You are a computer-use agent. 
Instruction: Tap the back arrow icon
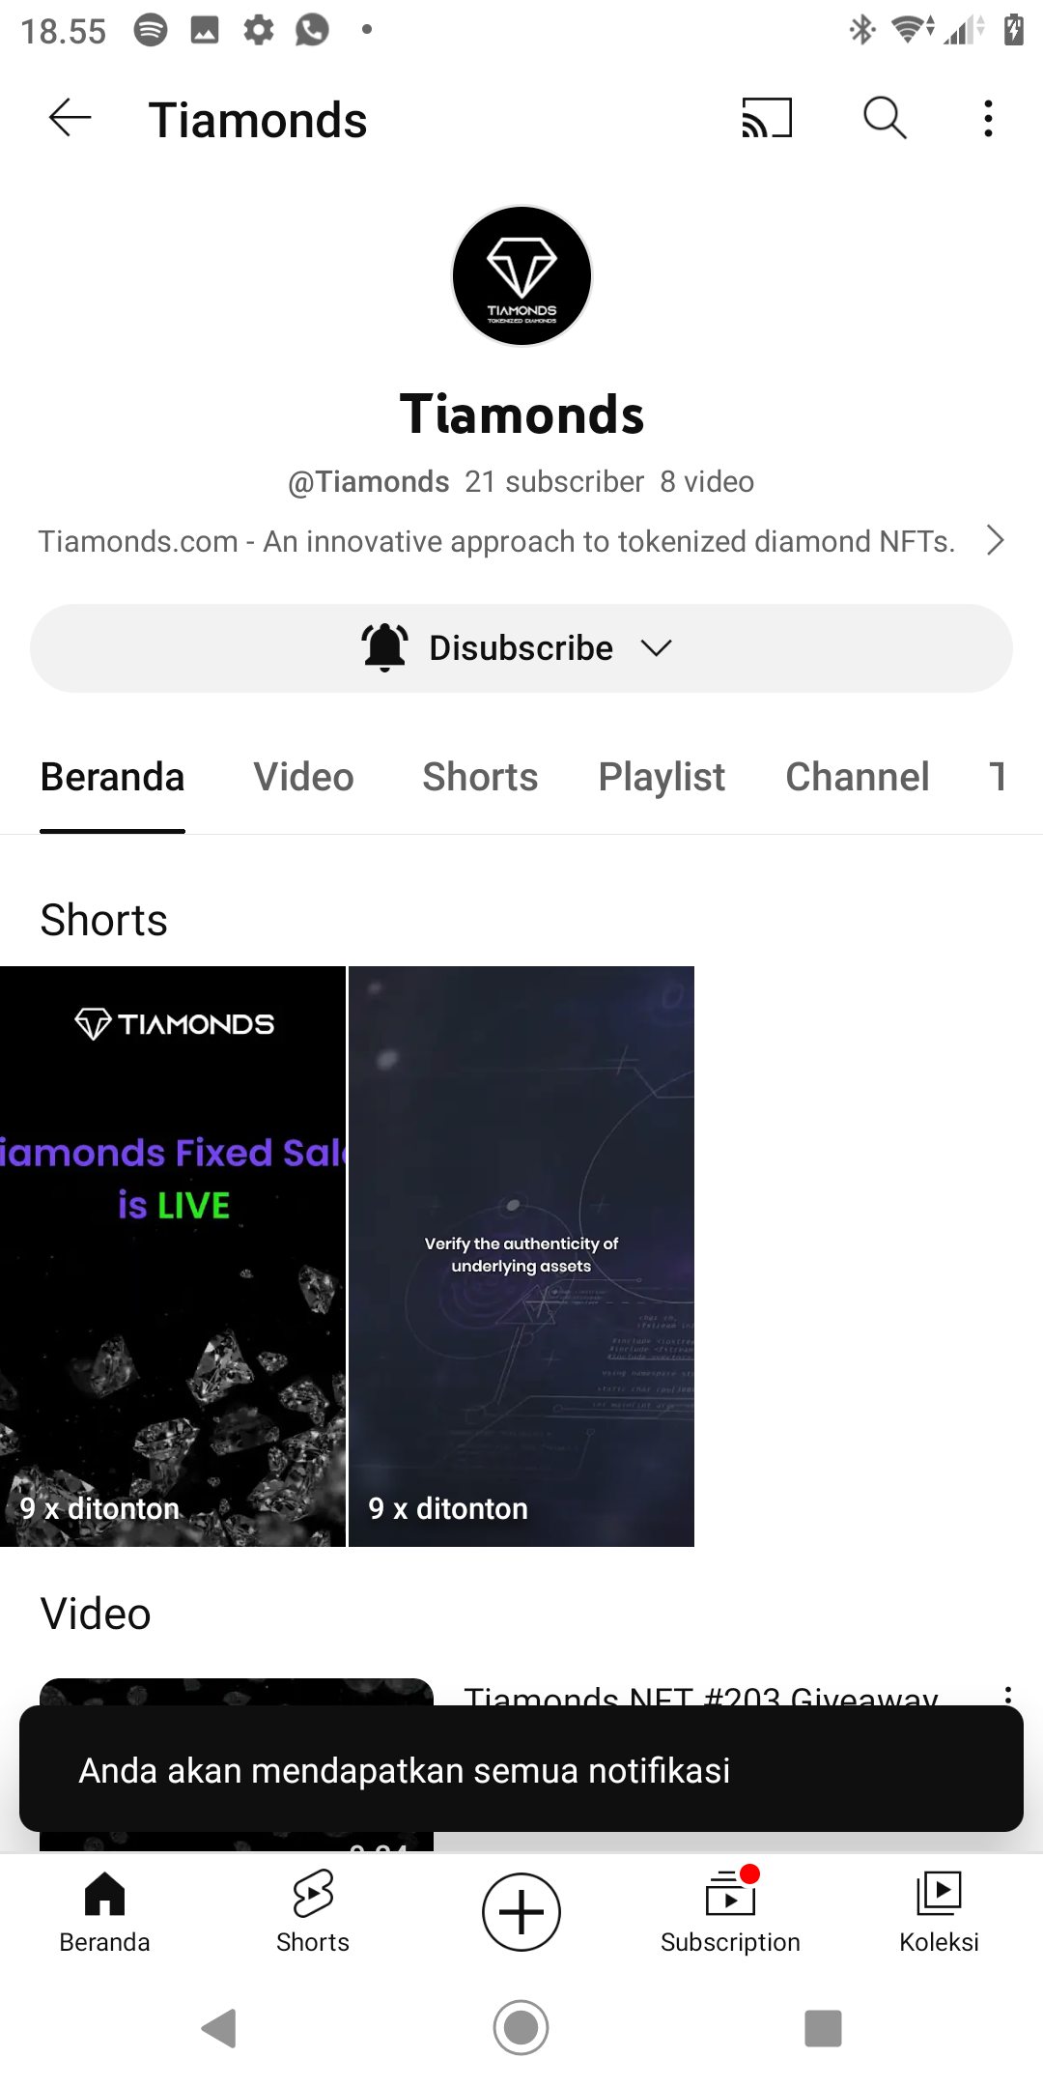coord(70,119)
